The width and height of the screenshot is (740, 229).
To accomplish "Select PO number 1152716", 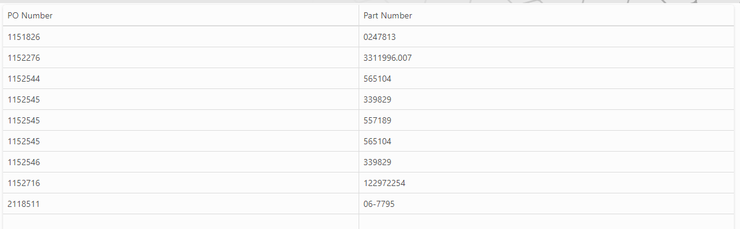I will point(23,183).
